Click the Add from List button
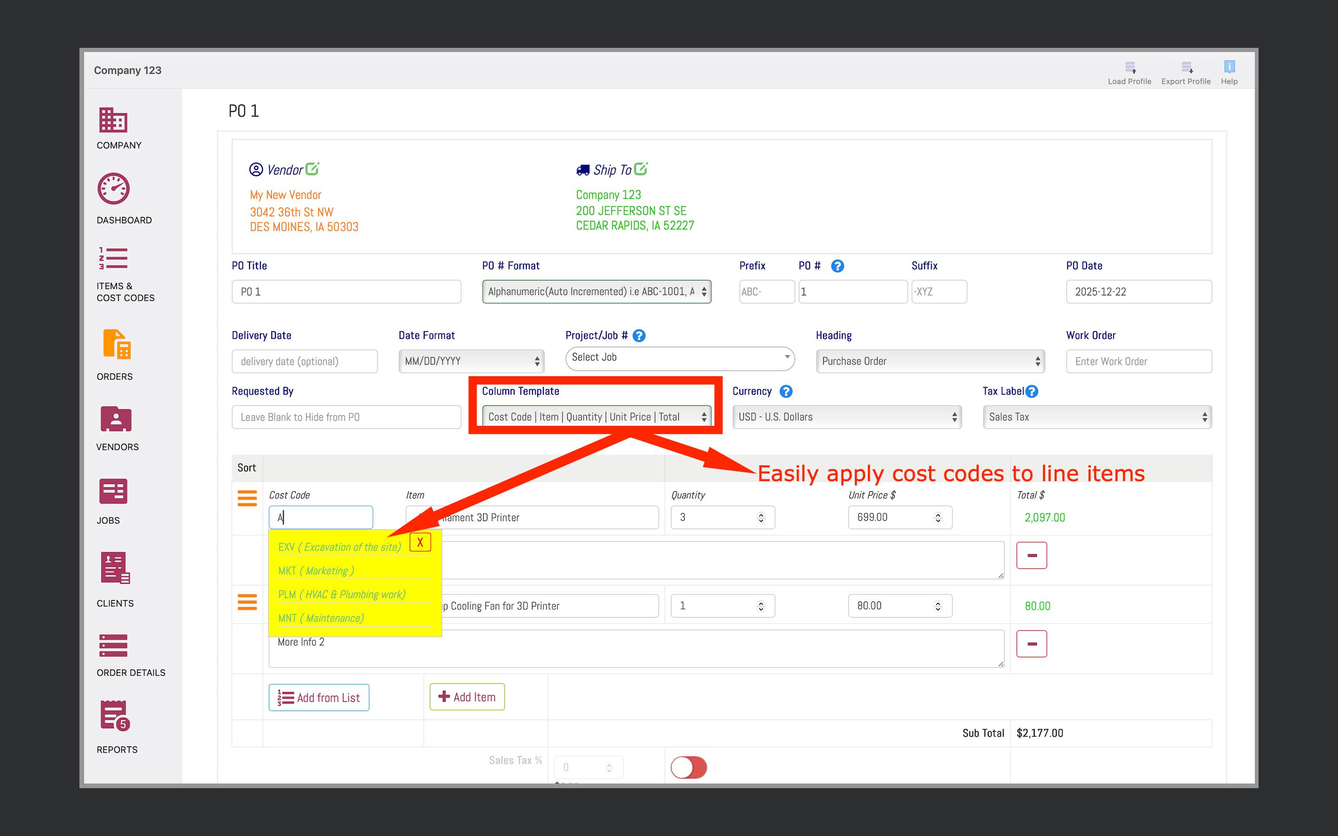The width and height of the screenshot is (1338, 836). [x=319, y=698]
